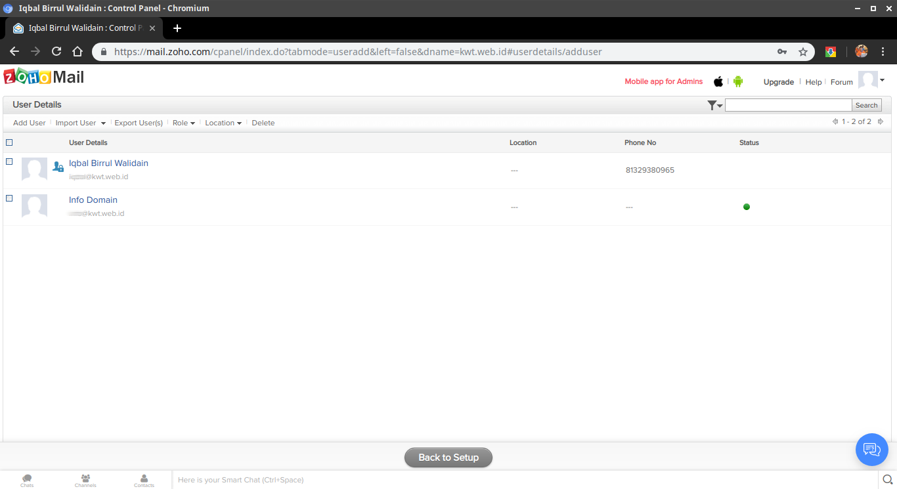Select the Info Domain user checkbox
Viewport: 897px width, 489px height.
(9, 198)
